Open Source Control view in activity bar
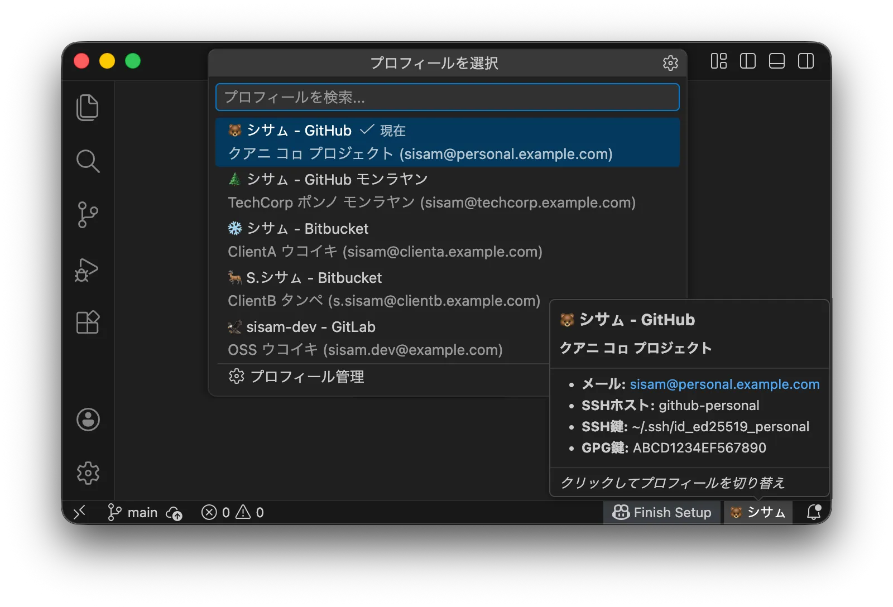This screenshot has width=893, height=607. click(88, 215)
